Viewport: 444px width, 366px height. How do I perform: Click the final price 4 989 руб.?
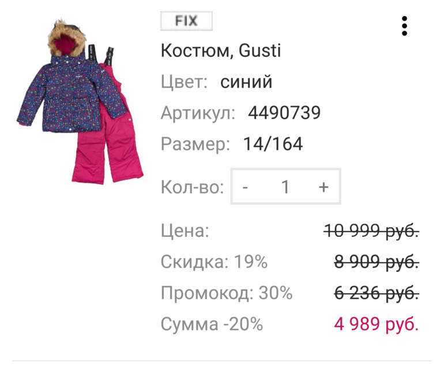tap(377, 325)
